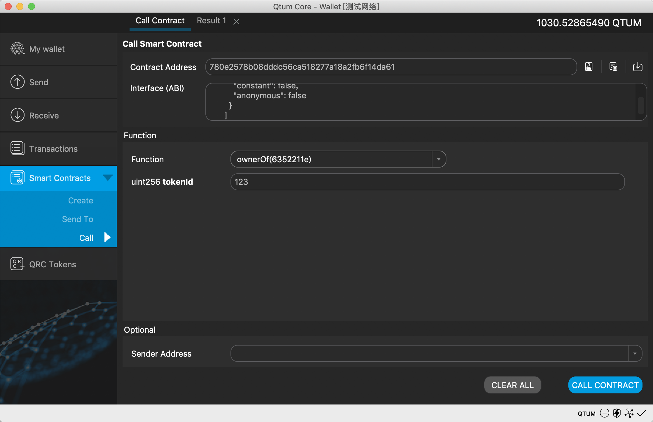Expand the Sender Address dropdown
Viewport: 653px width, 422px height.
pos(635,354)
